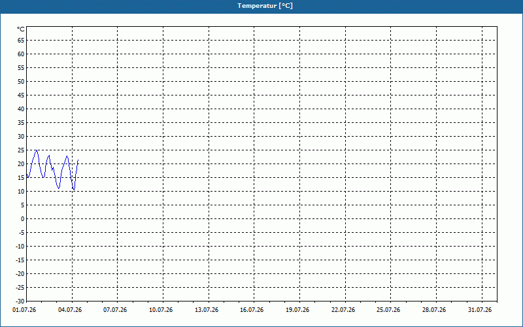Click the 01.07.26 date label
The height and width of the screenshot is (327, 523).
point(24,310)
